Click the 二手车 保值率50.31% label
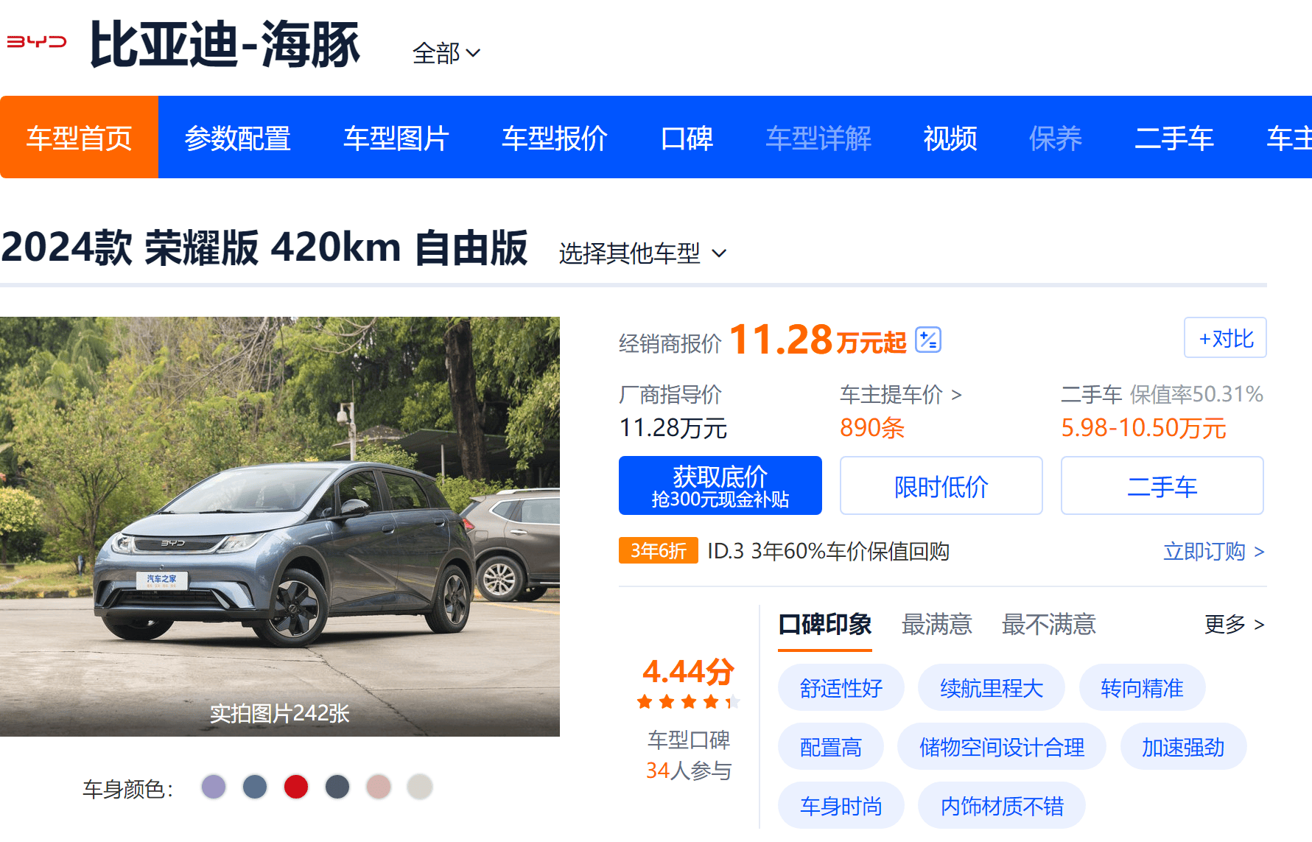 click(x=1162, y=394)
